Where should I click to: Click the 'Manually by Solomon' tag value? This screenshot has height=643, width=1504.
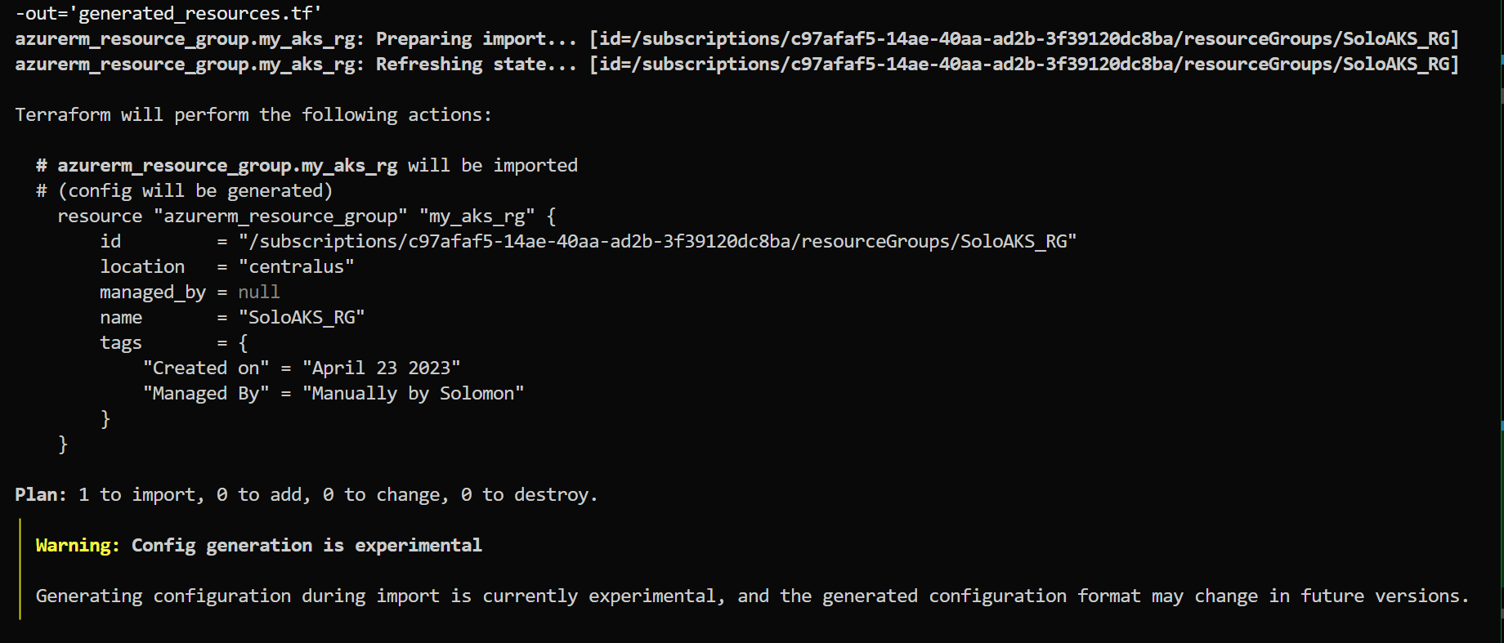coord(413,394)
